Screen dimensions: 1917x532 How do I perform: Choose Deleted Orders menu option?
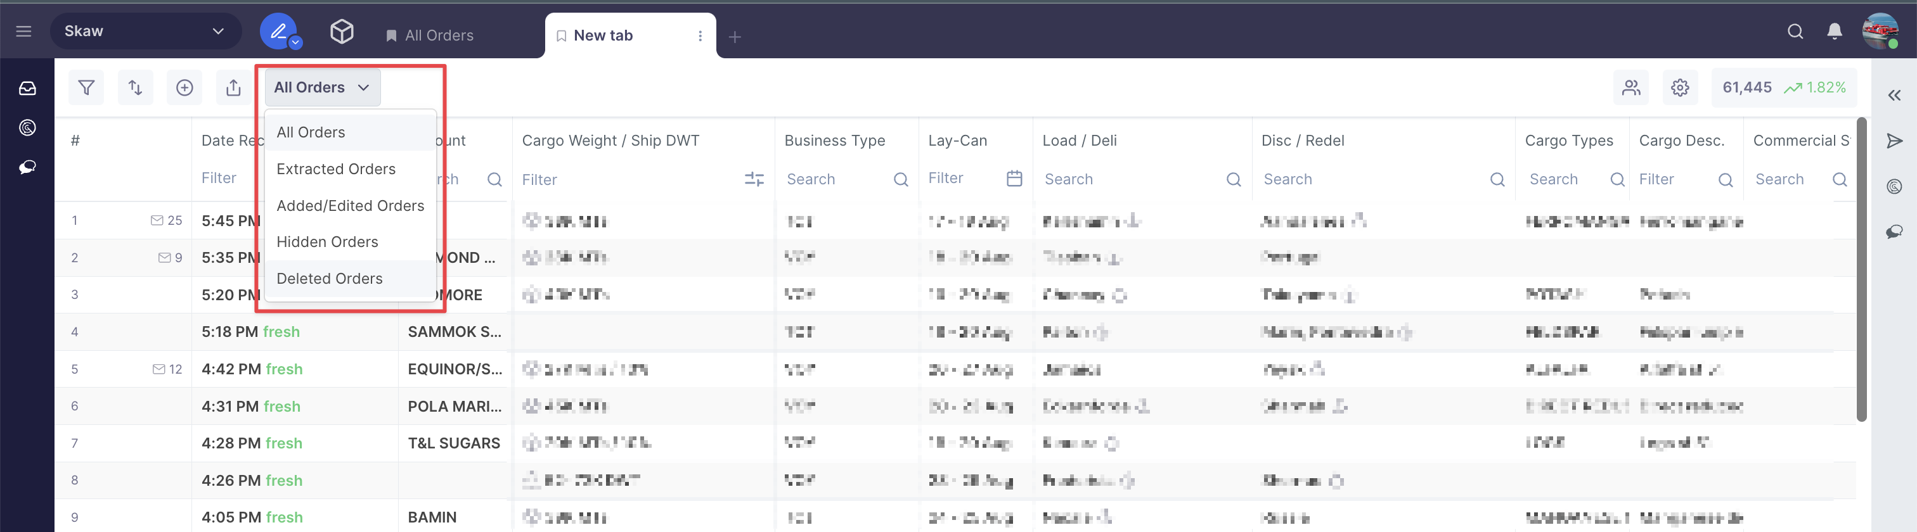click(x=330, y=279)
